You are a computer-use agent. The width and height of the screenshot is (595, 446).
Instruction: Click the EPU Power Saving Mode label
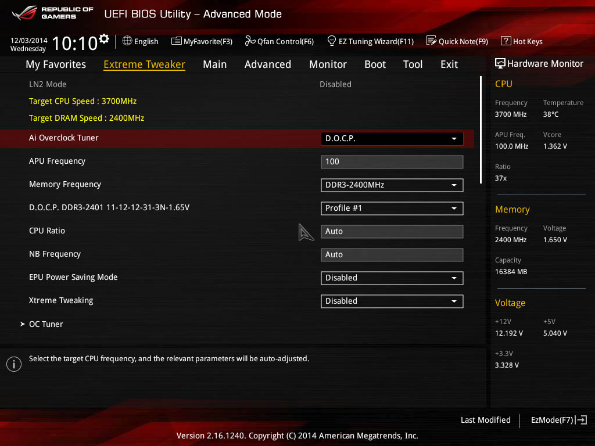click(73, 277)
